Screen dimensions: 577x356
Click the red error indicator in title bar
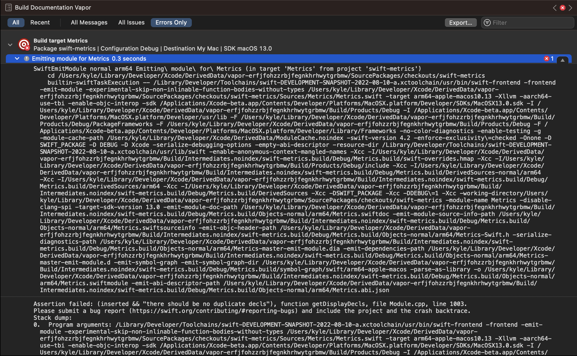point(563,8)
